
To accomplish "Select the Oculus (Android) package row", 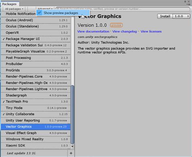I will pyautogui.click(x=36, y=20).
